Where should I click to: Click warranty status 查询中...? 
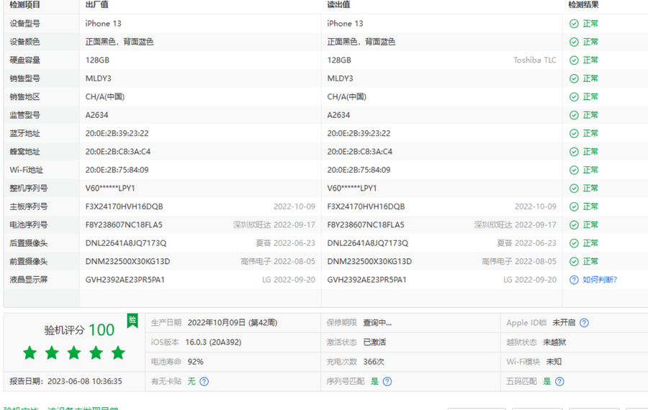click(x=377, y=323)
